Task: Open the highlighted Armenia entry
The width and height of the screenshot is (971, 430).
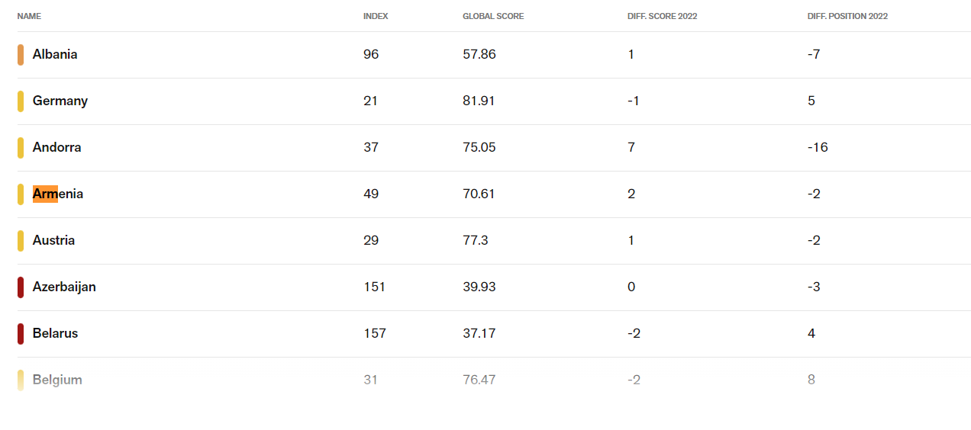Action: [58, 194]
